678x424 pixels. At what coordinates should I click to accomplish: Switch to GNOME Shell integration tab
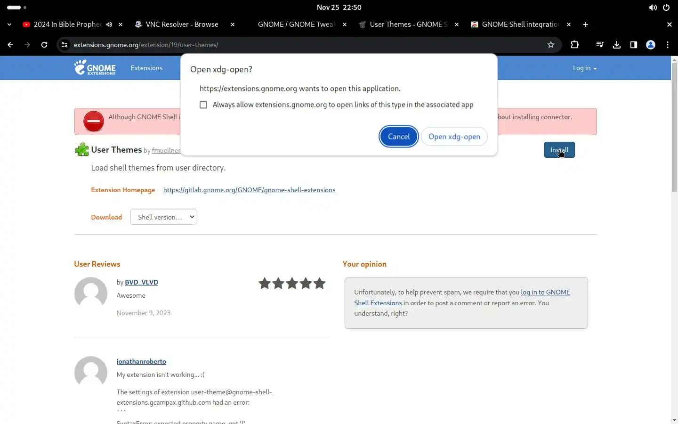click(520, 24)
